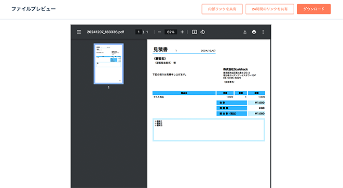This screenshot has height=188, width=343.
Task: Select the page 1 thumbnail
Action: coord(108,64)
